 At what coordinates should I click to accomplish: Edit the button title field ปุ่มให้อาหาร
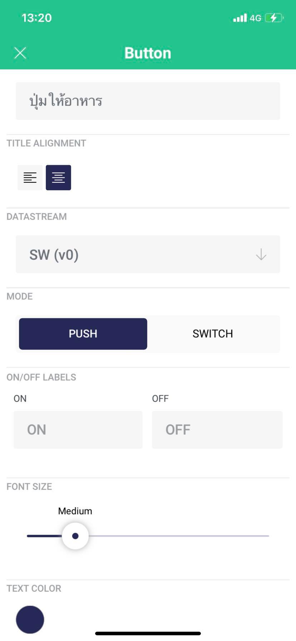coord(148,101)
